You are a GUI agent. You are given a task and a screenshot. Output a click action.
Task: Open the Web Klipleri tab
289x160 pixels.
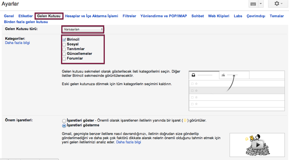219,16
